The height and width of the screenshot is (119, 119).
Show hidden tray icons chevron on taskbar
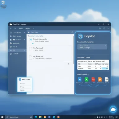click(95, 117)
